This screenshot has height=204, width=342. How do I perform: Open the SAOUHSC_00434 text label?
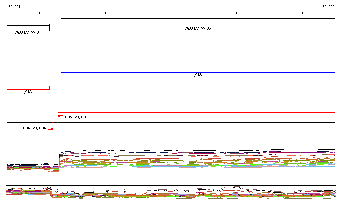pyautogui.click(x=28, y=33)
